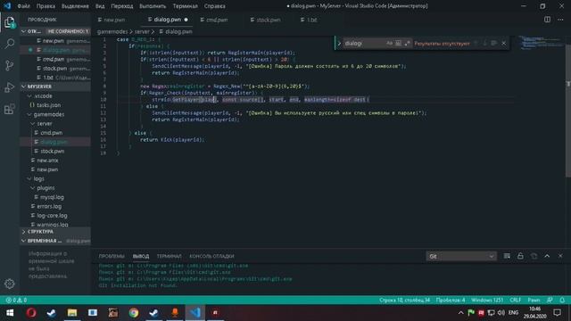Open the Справка menu
The width and height of the screenshot is (571, 321).
pos(214,6)
